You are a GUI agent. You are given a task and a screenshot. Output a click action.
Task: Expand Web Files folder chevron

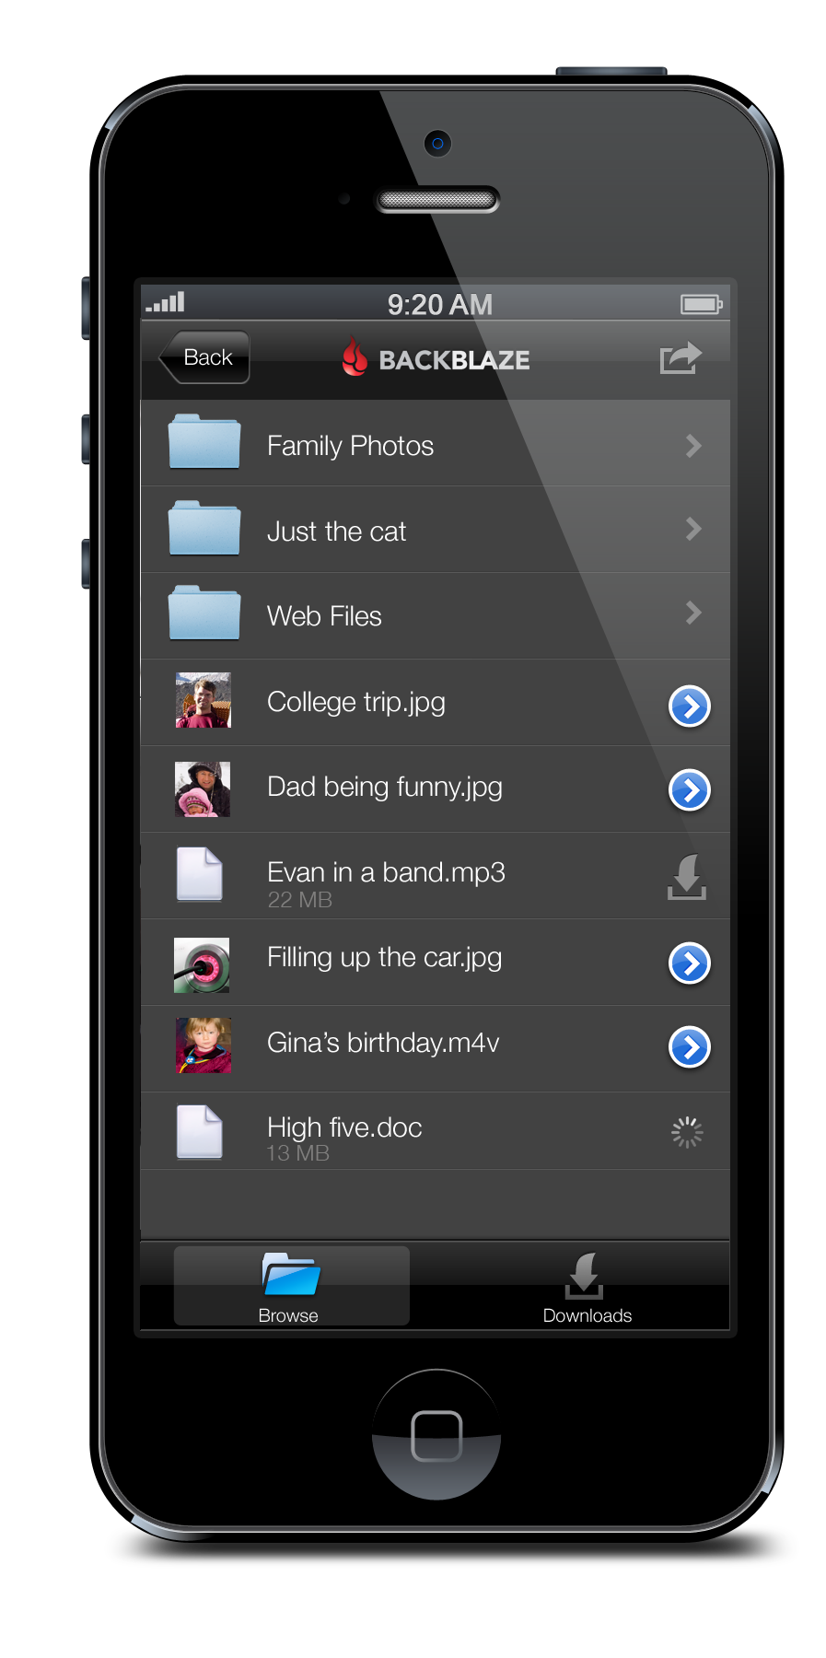click(693, 613)
